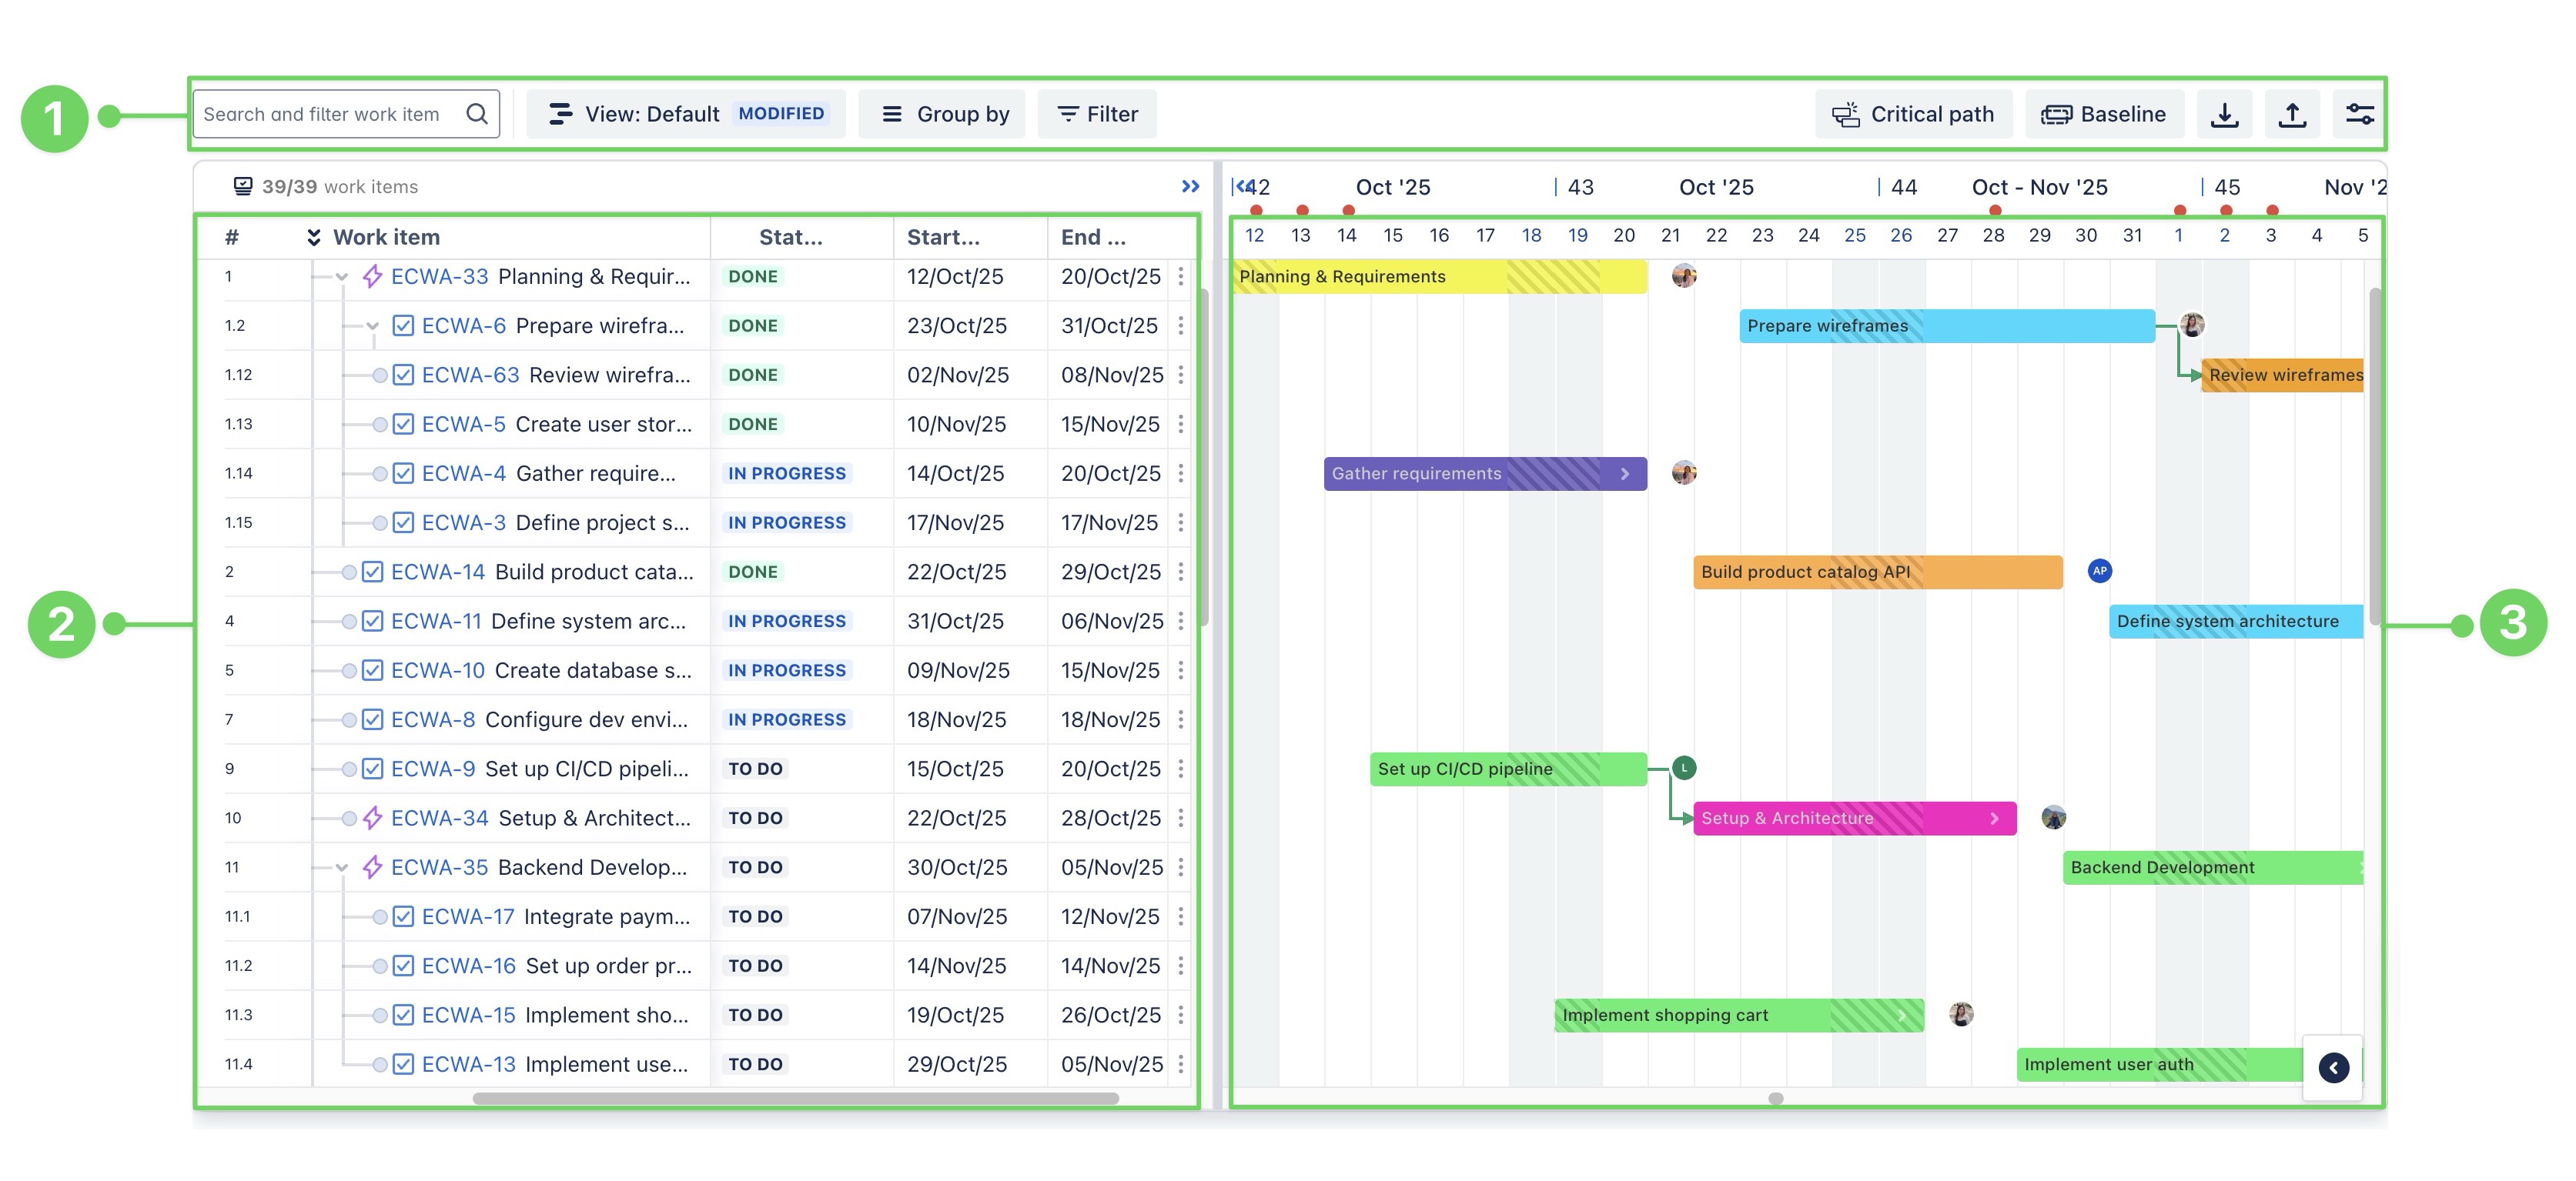
Task: Expand all rows via Work item chevron
Action: pyautogui.click(x=313, y=237)
